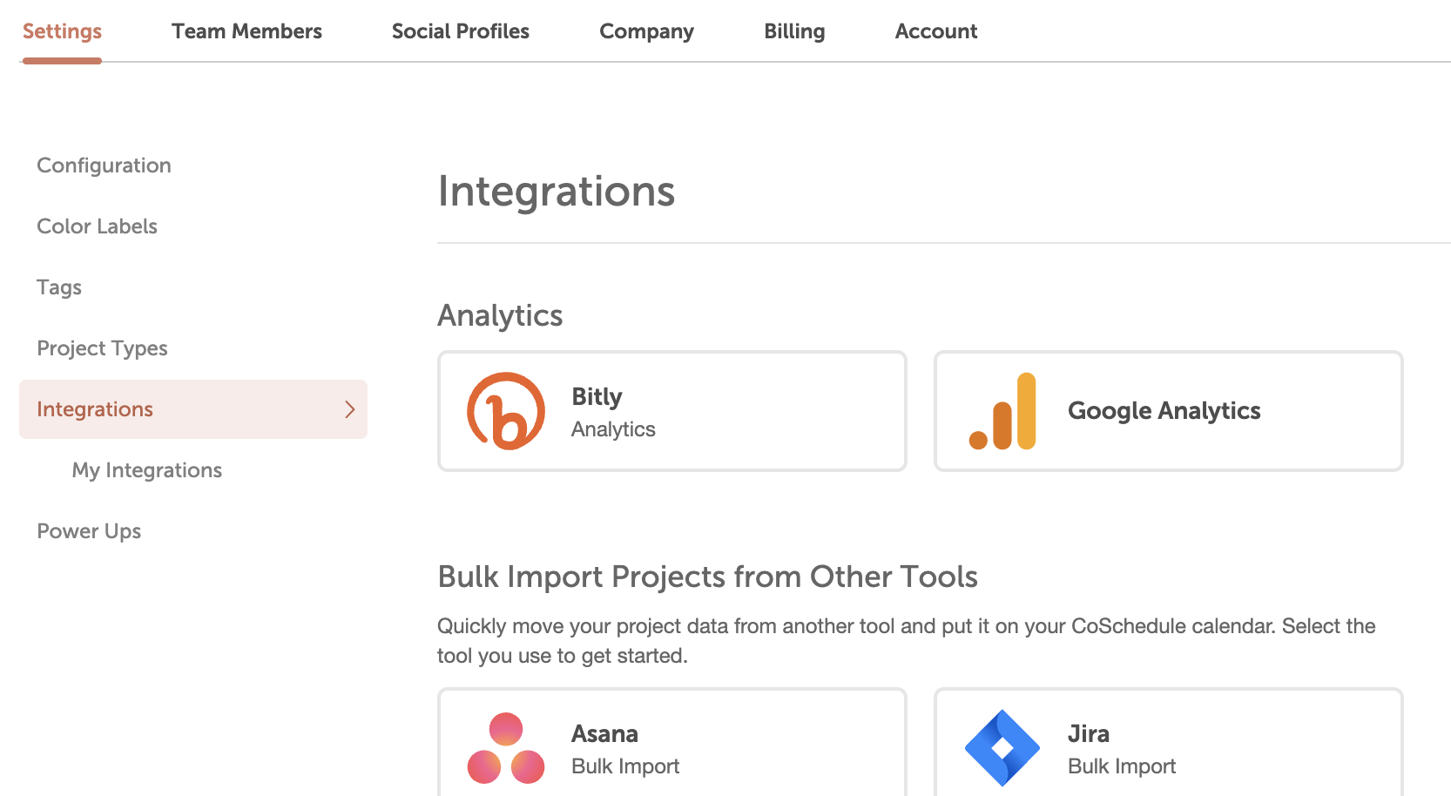Open Configuration in the sidebar

(104, 165)
